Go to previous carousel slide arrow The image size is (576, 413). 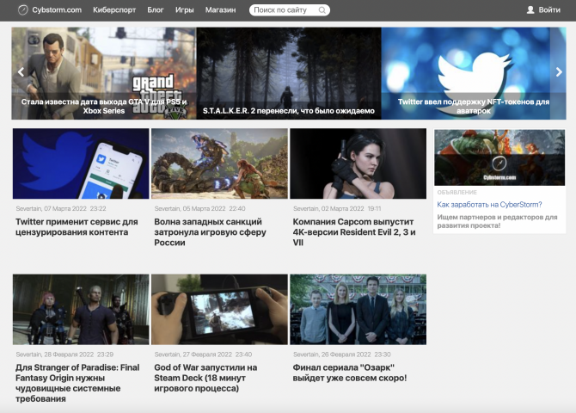click(x=21, y=71)
